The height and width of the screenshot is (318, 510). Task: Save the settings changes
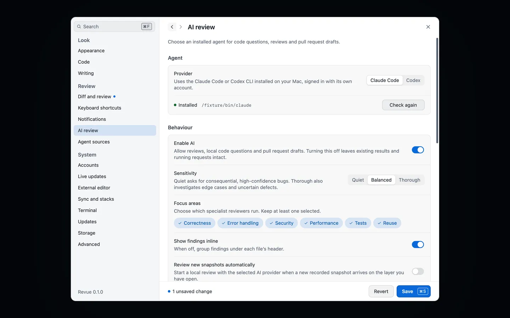[x=414, y=291]
